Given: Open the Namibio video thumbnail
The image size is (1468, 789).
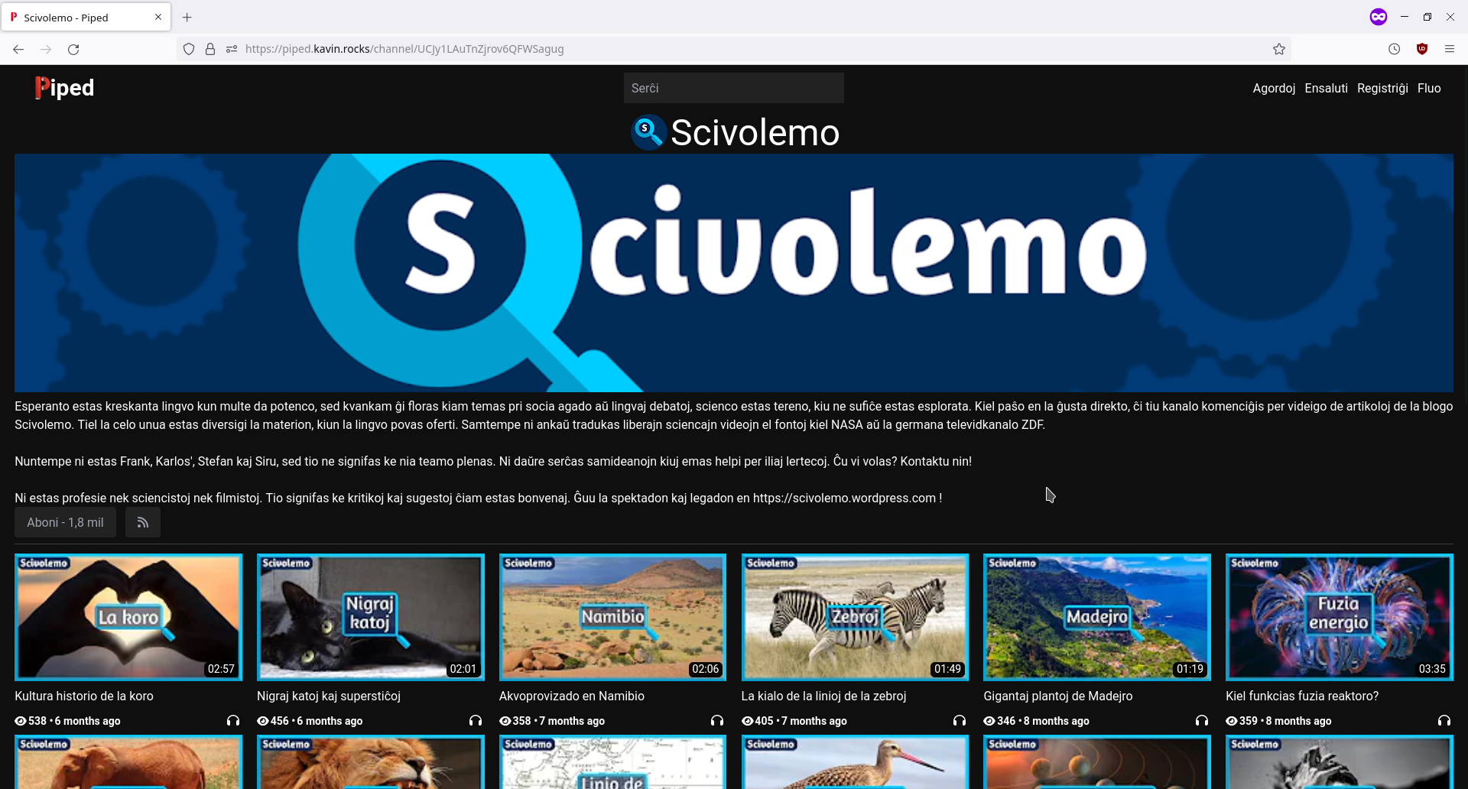Looking at the screenshot, I should click(x=612, y=617).
